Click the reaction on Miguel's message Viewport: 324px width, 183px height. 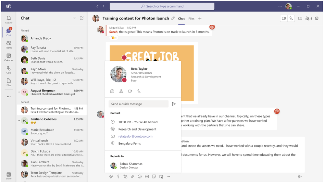point(114,38)
